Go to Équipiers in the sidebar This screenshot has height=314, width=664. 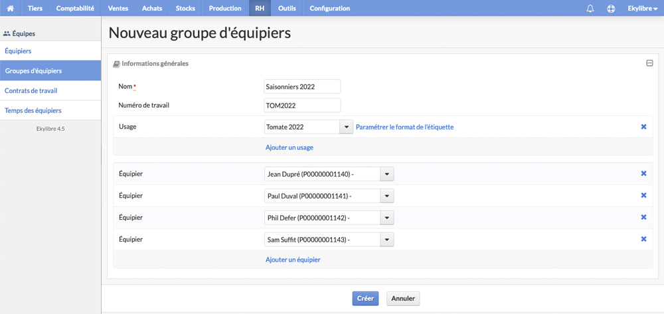tap(50, 50)
